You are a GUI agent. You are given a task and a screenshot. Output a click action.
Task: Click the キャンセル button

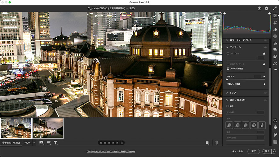point(237,151)
